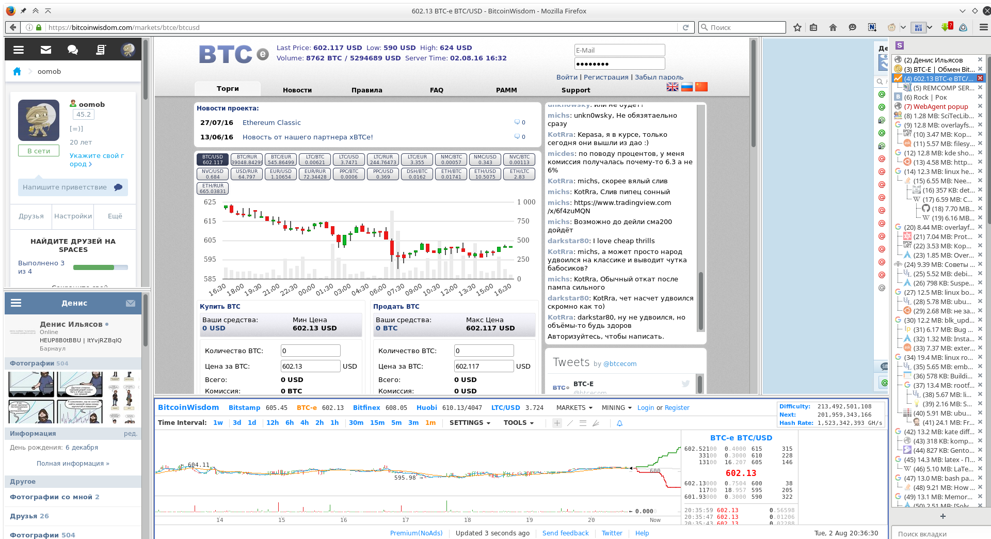Bookmark this page with the star icon
Viewport: 991px width, 539px height.
click(797, 27)
